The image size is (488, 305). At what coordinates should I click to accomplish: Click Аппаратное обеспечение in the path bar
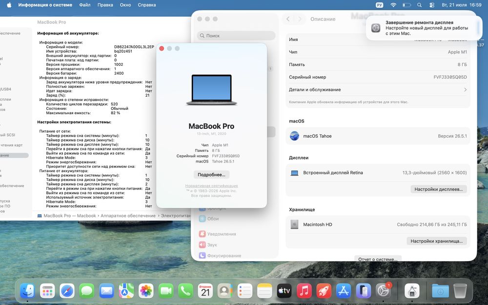(128, 216)
